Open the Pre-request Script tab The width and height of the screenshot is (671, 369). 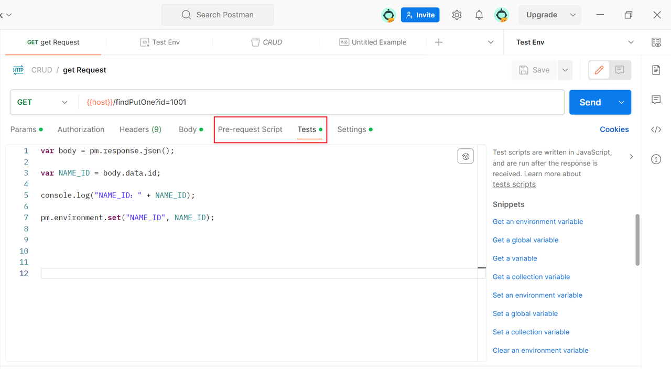click(250, 129)
